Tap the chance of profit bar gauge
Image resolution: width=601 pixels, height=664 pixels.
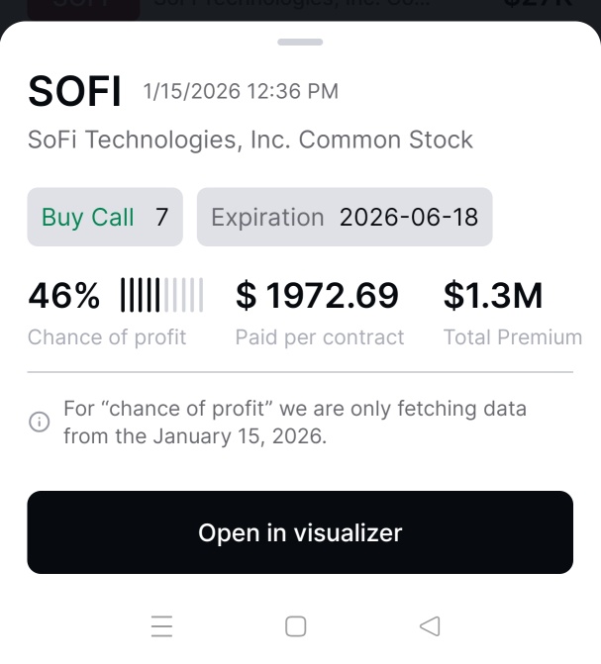[162, 295]
